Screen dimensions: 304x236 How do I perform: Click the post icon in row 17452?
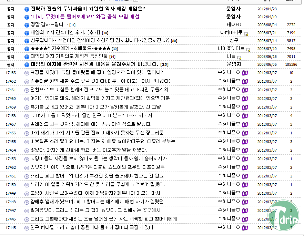click(x=27, y=168)
